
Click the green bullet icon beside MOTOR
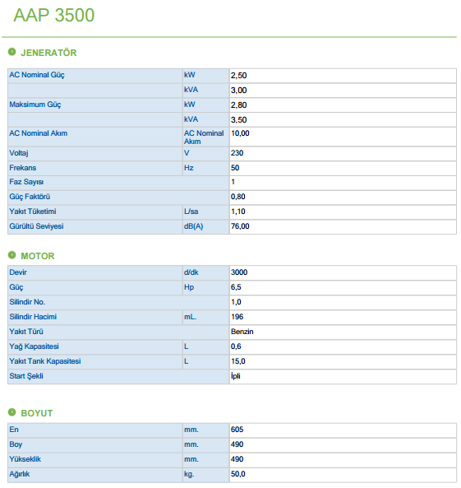point(12,255)
